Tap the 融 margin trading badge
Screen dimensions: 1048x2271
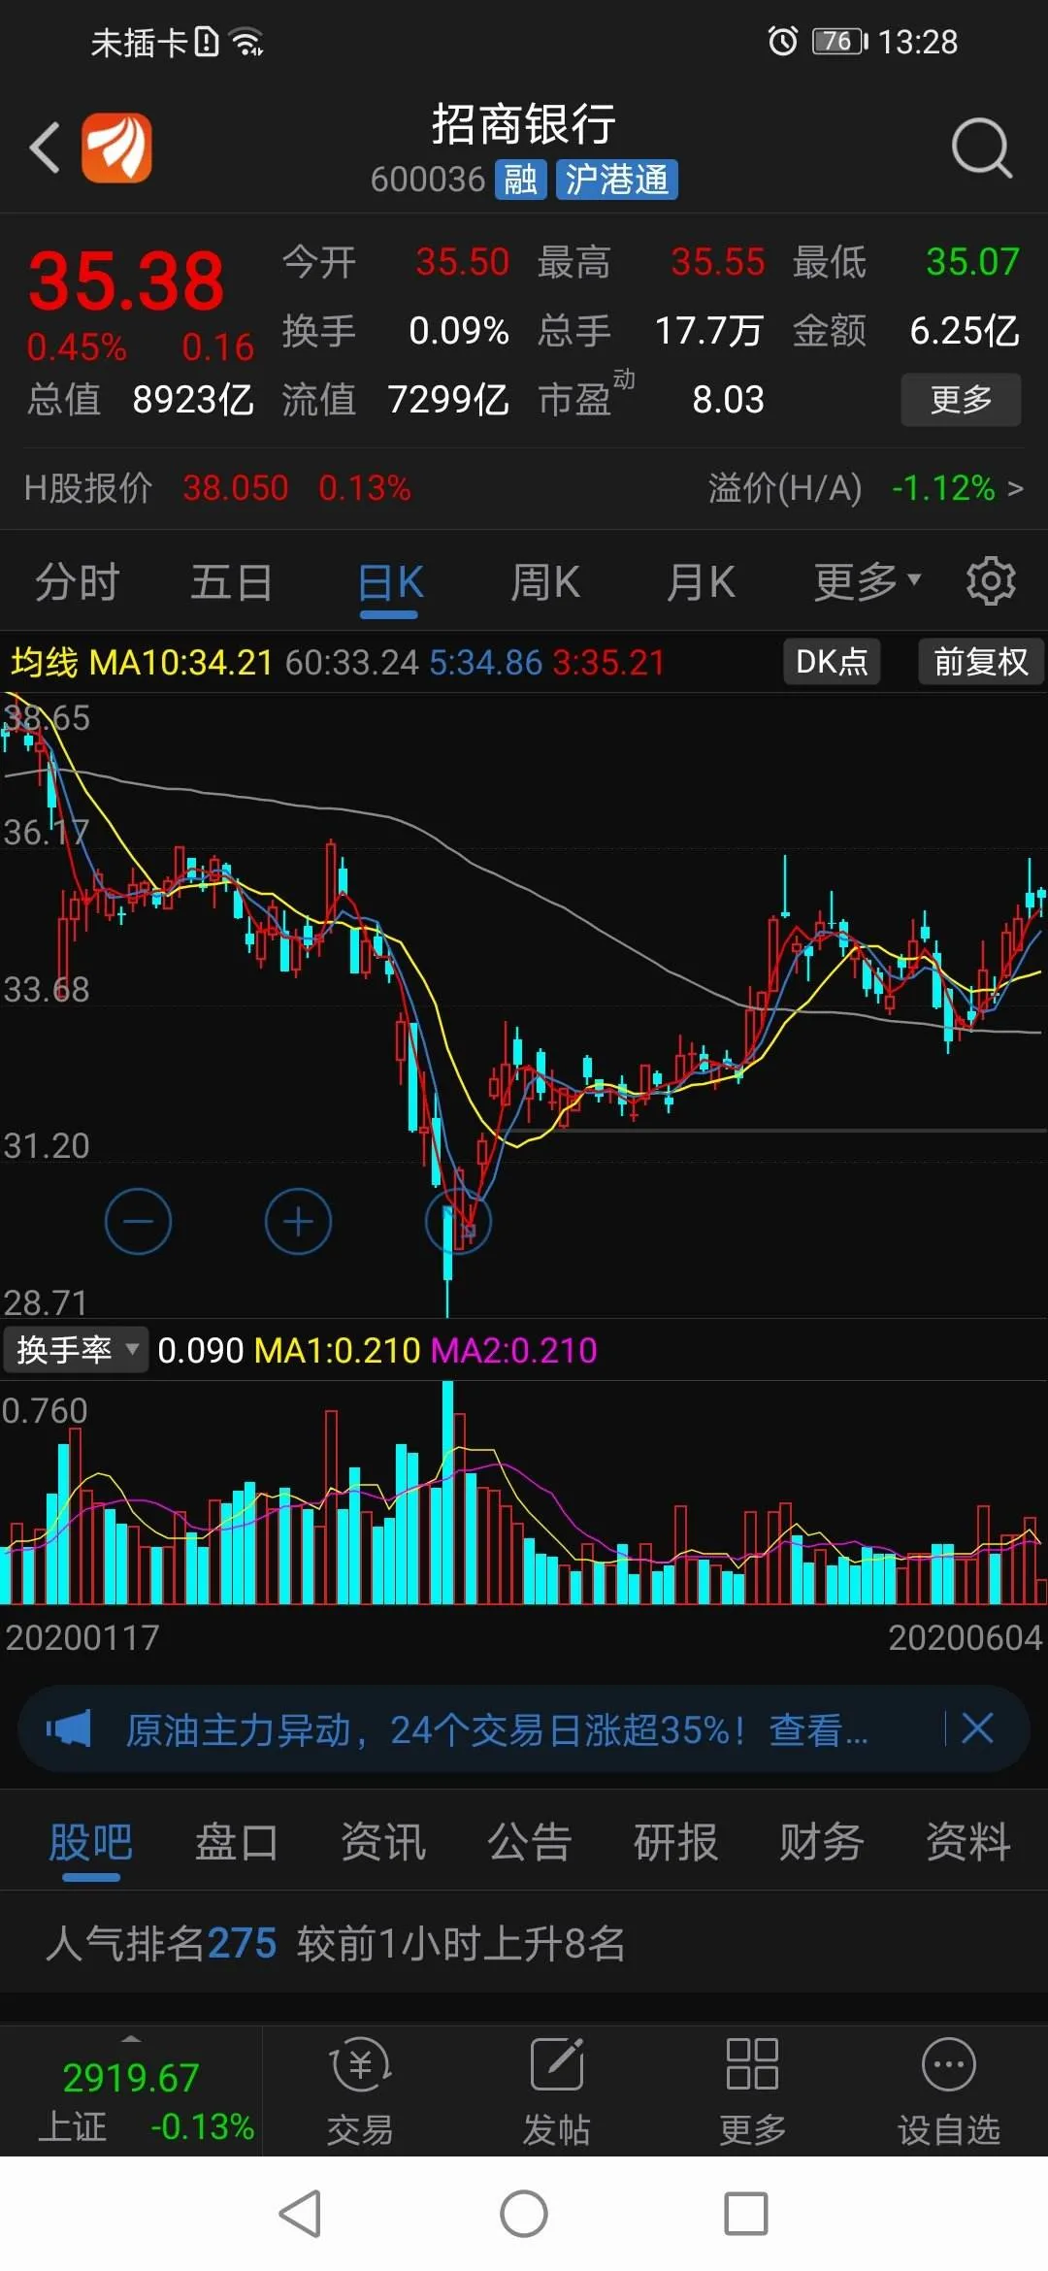pyautogui.click(x=520, y=180)
